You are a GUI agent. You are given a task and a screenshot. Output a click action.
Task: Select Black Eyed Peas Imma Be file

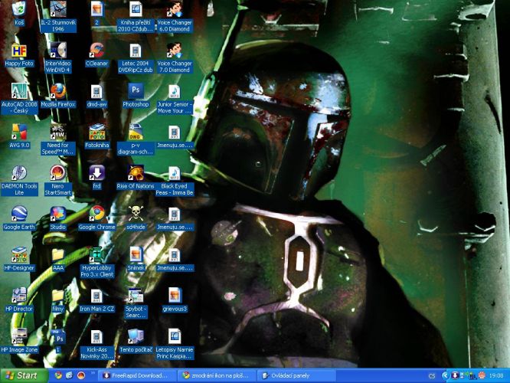coord(175,182)
